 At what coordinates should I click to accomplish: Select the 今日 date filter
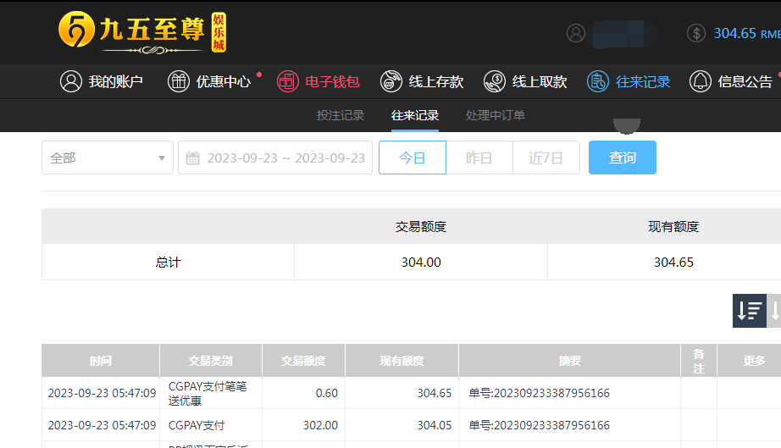coord(413,158)
